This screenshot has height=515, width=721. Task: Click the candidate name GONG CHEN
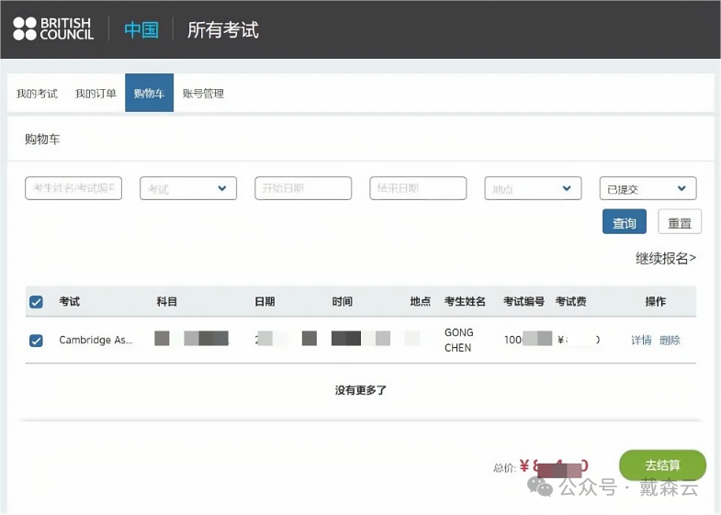tap(458, 340)
